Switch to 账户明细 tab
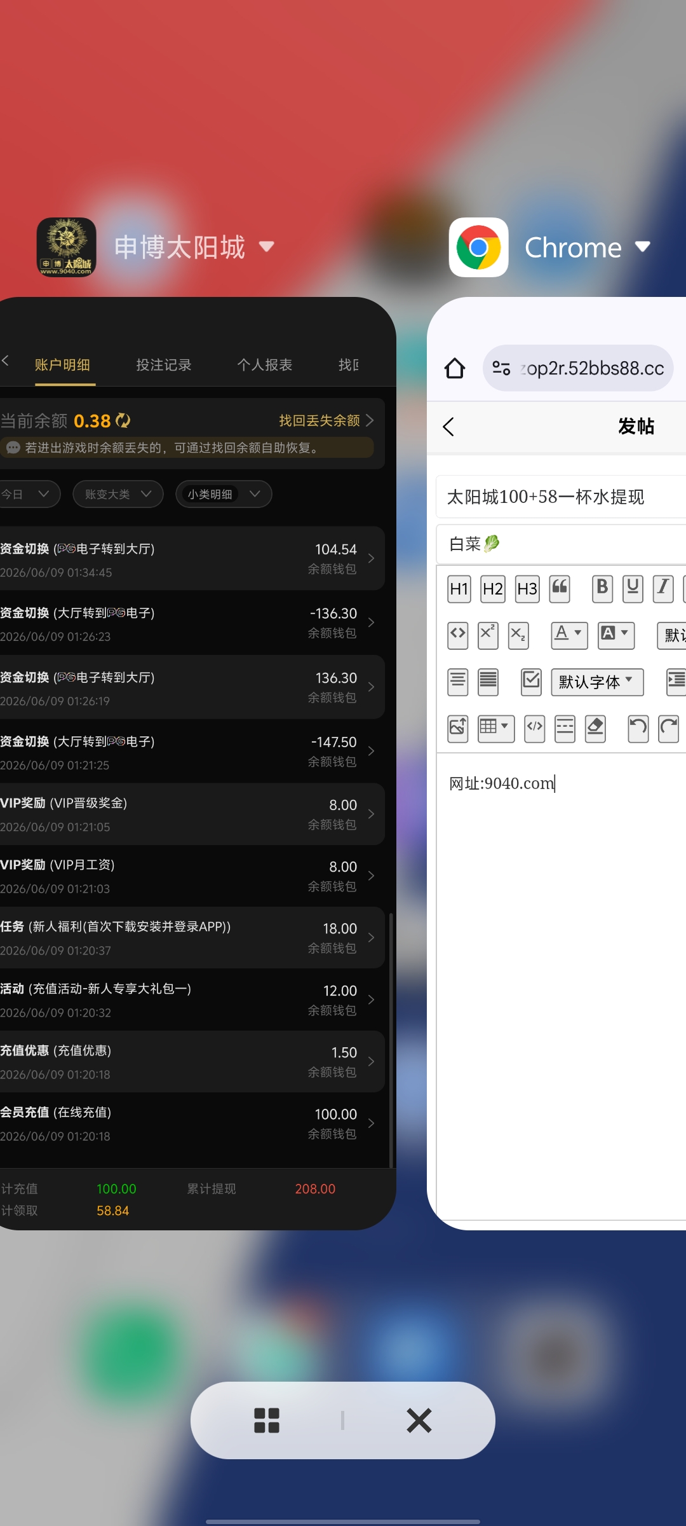The height and width of the screenshot is (1526, 686). [x=62, y=365]
